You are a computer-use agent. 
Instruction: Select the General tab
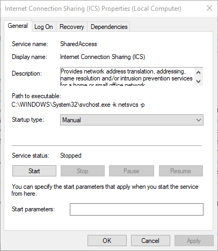coord(18,26)
